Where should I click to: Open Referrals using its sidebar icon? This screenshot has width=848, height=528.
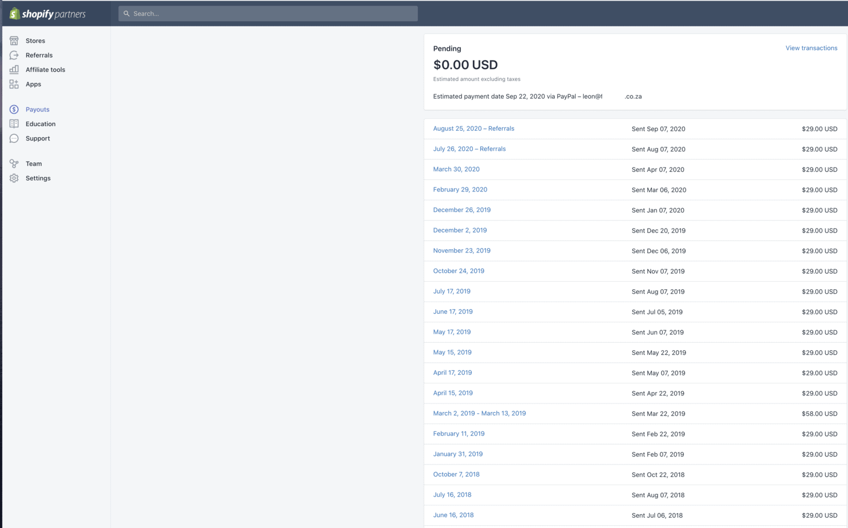tap(14, 55)
